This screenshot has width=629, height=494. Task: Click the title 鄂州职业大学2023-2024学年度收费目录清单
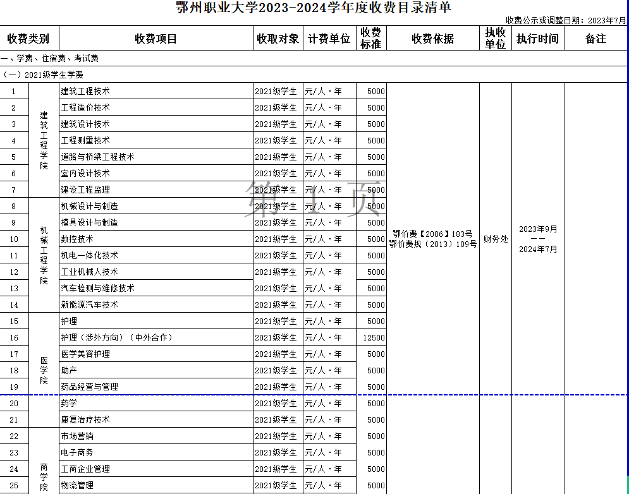[314, 8]
